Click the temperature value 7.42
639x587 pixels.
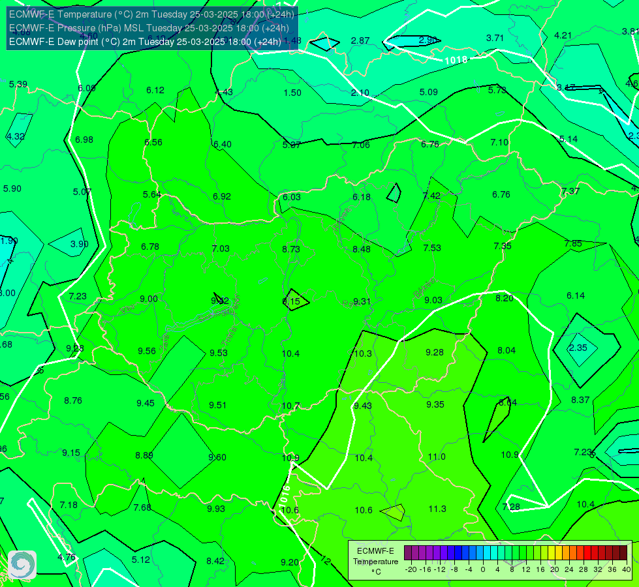431,196
